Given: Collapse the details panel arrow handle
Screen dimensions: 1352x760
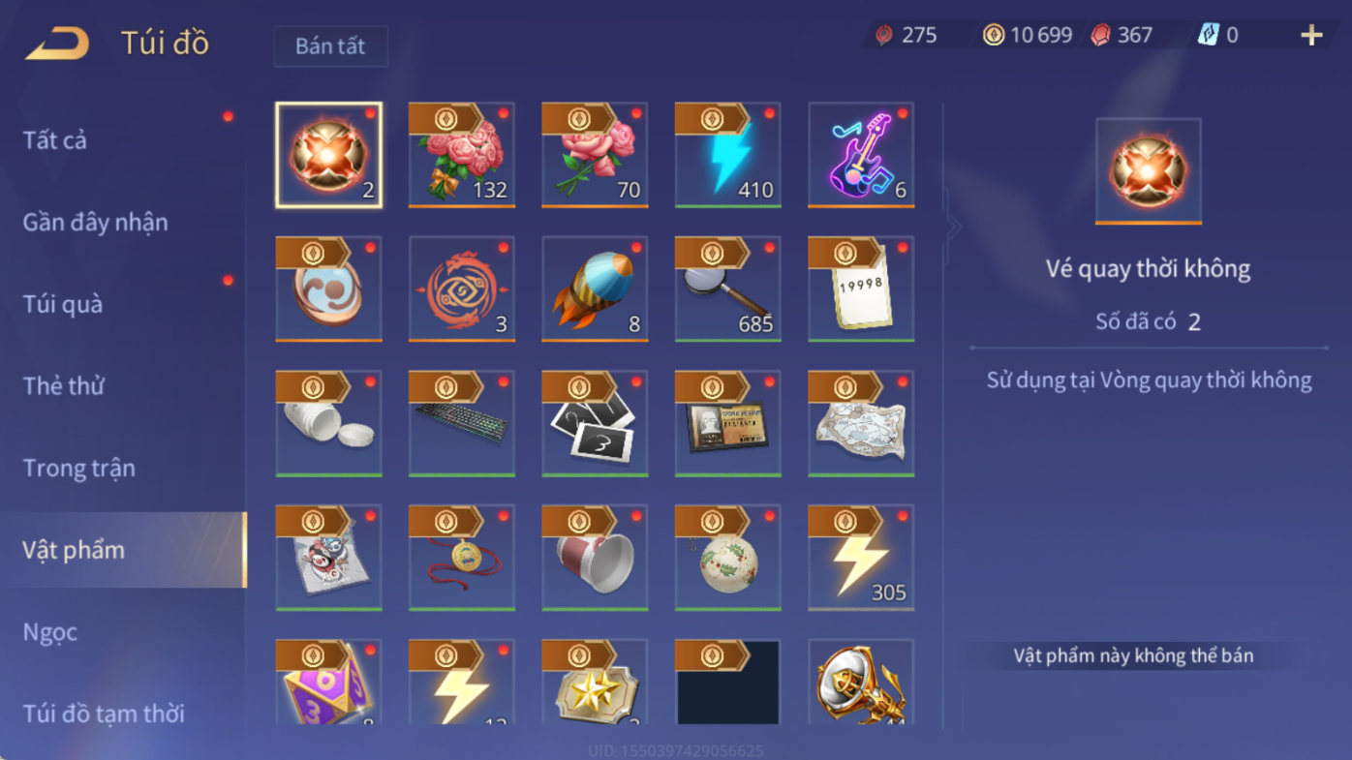Looking at the screenshot, I should pyautogui.click(x=954, y=228).
